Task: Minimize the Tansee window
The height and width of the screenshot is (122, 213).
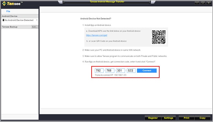Action: [197, 3]
